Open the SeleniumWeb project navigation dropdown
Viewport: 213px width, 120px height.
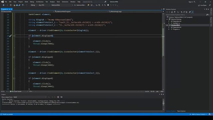tap(27, 12)
